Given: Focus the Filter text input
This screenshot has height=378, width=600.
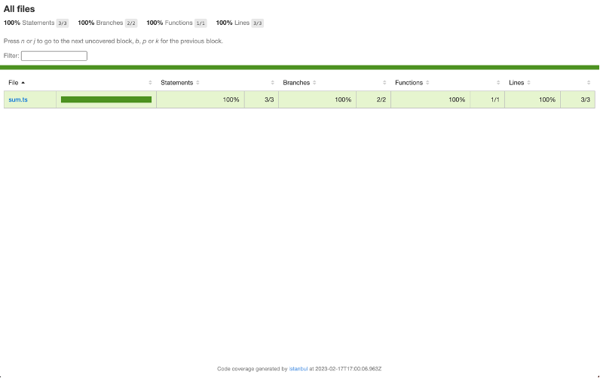Looking at the screenshot, I should pos(54,56).
